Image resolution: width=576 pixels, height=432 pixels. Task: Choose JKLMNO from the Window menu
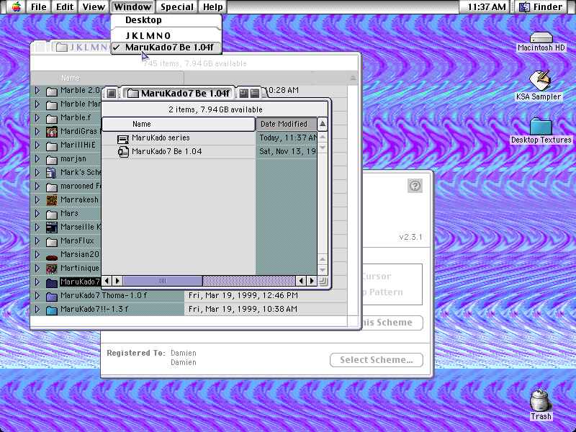point(166,35)
